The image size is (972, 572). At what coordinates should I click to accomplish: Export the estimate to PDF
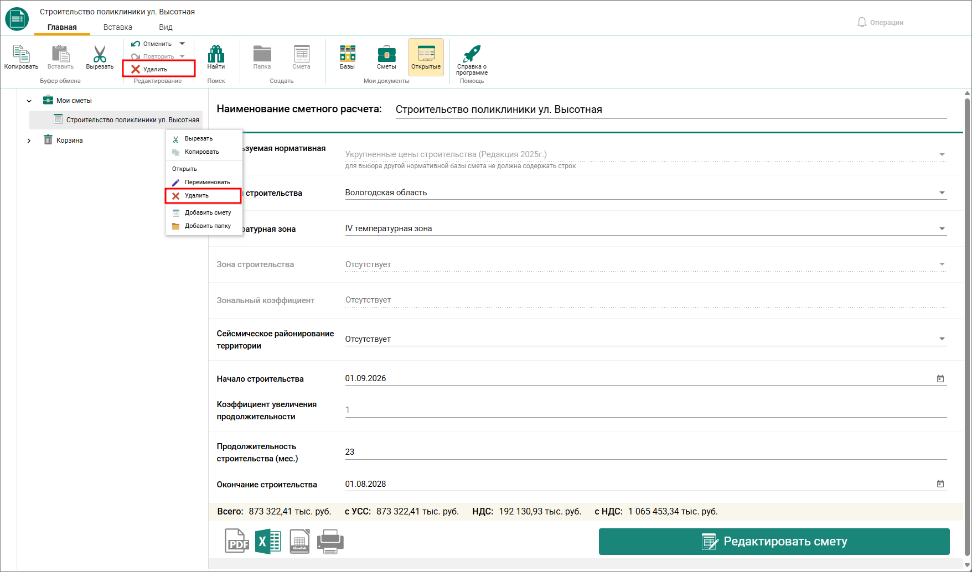[x=236, y=541]
